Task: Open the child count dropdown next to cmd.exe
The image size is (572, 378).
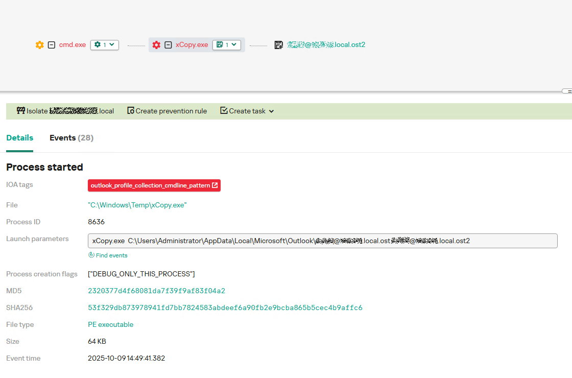Action: (112, 44)
